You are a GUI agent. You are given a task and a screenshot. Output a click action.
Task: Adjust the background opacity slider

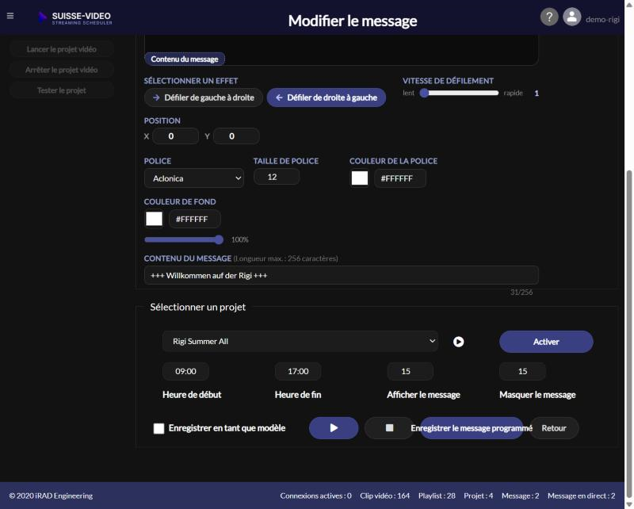(184, 239)
